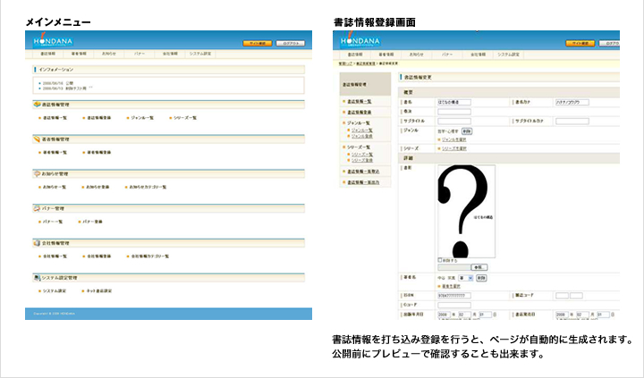Open 著者情報登録 link in main menu
The height and width of the screenshot is (378, 644).
pos(99,152)
